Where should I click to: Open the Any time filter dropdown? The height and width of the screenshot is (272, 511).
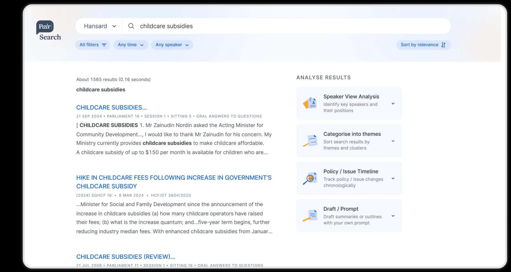(x=130, y=45)
